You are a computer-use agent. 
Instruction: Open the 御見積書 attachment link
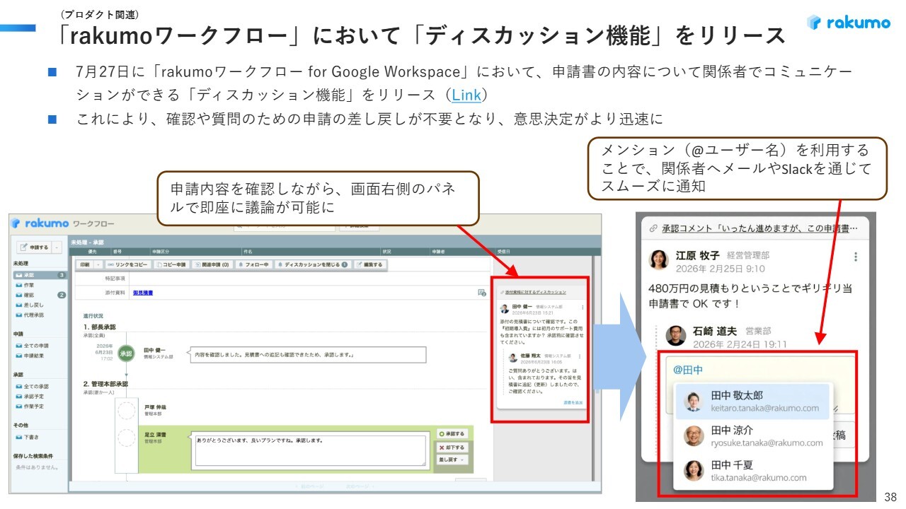click(143, 293)
